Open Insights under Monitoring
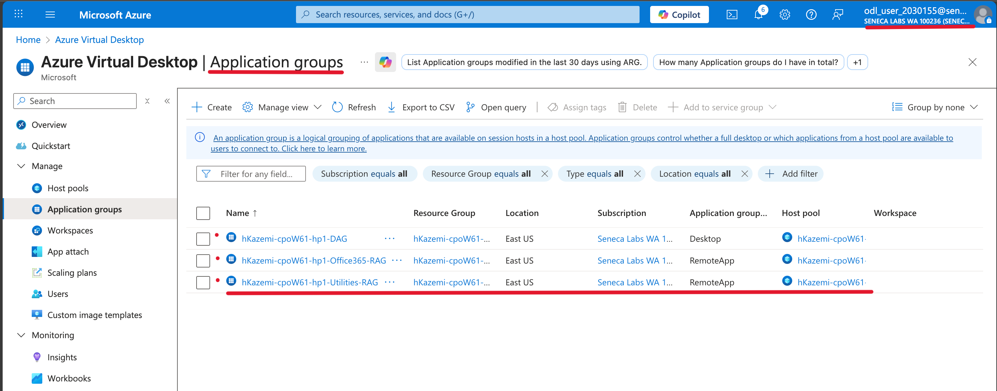Screen dimensions: 997x391 (62, 357)
